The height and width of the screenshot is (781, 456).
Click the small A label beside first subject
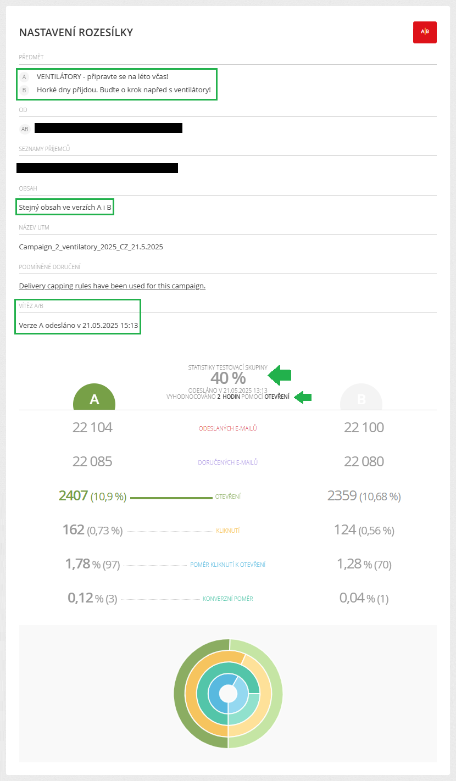pos(24,77)
